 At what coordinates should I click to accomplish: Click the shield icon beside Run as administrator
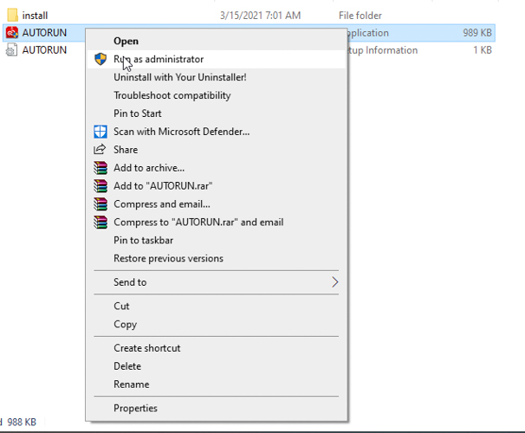coord(100,59)
